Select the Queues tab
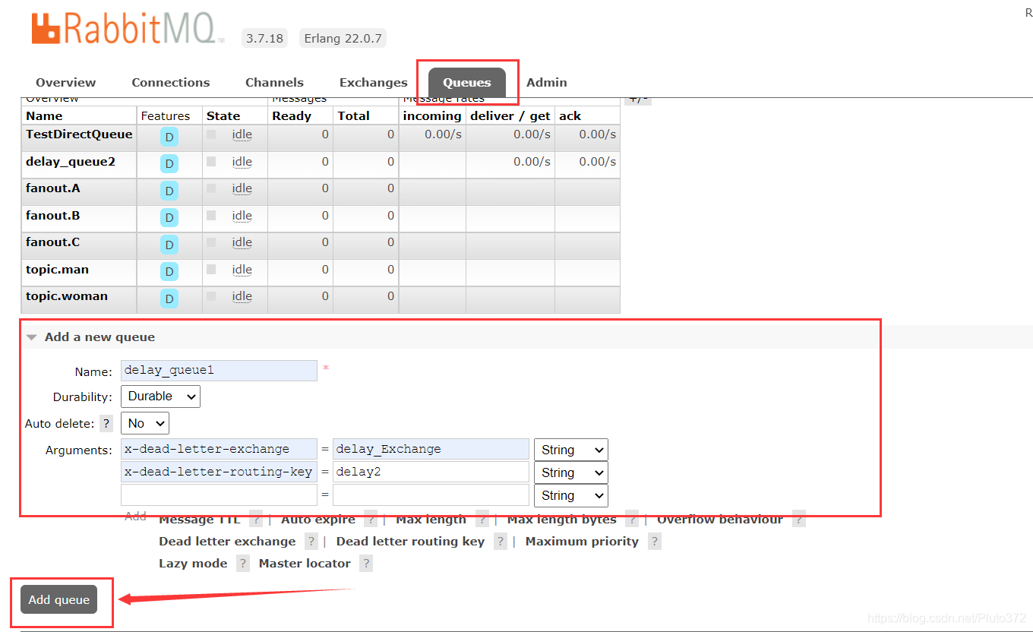 point(467,83)
